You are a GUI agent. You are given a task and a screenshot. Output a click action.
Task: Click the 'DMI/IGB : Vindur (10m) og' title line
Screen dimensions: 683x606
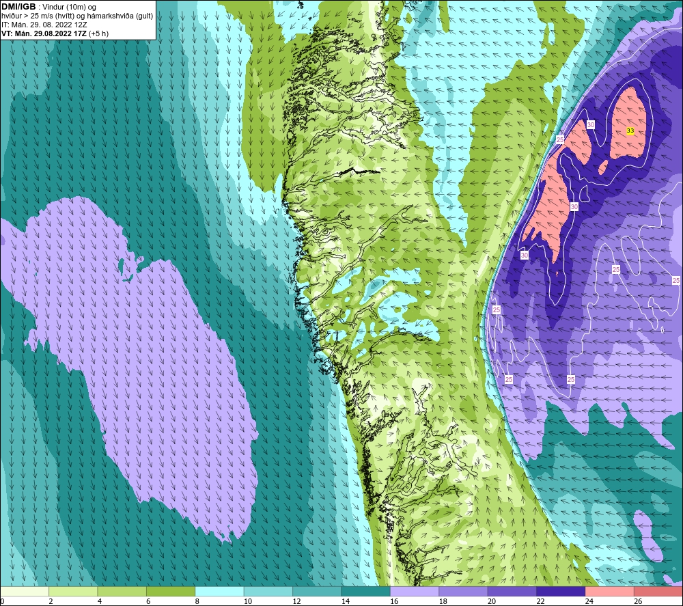(x=49, y=7)
